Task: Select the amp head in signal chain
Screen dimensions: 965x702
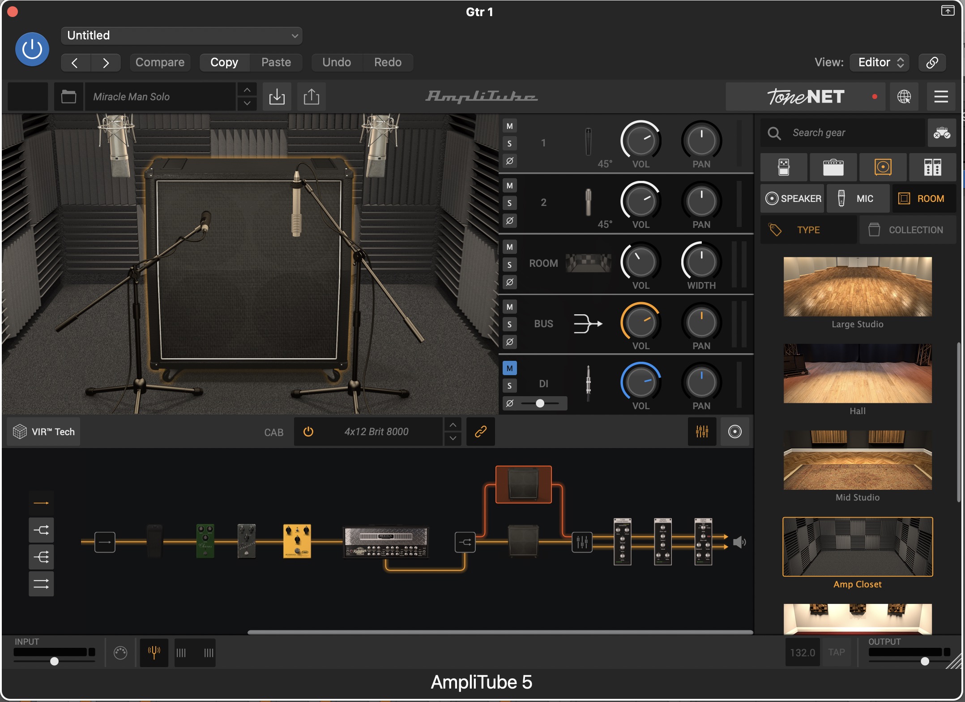Action: click(386, 542)
